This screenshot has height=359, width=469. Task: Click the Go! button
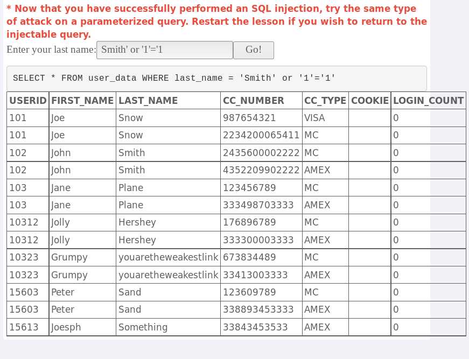(253, 50)
